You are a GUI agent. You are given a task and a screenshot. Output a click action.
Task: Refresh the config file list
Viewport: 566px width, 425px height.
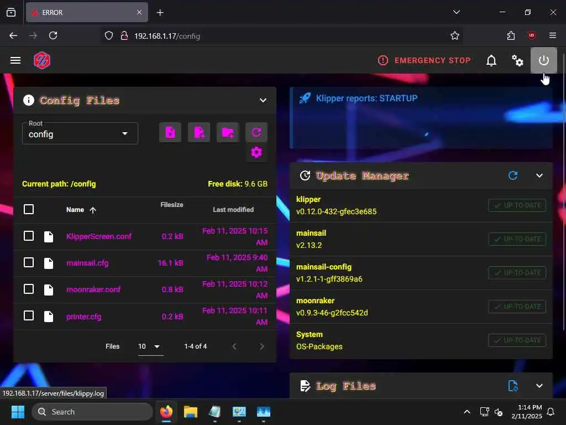[256, 132]
